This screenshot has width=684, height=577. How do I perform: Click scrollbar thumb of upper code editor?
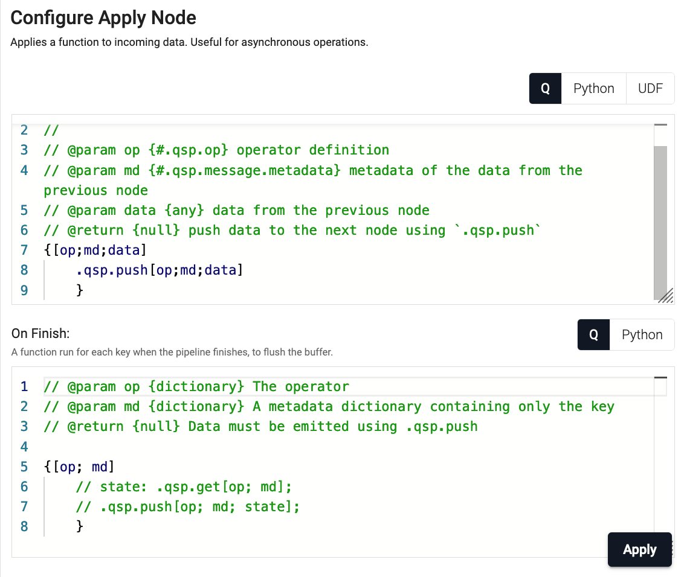[x=660, y=222]
